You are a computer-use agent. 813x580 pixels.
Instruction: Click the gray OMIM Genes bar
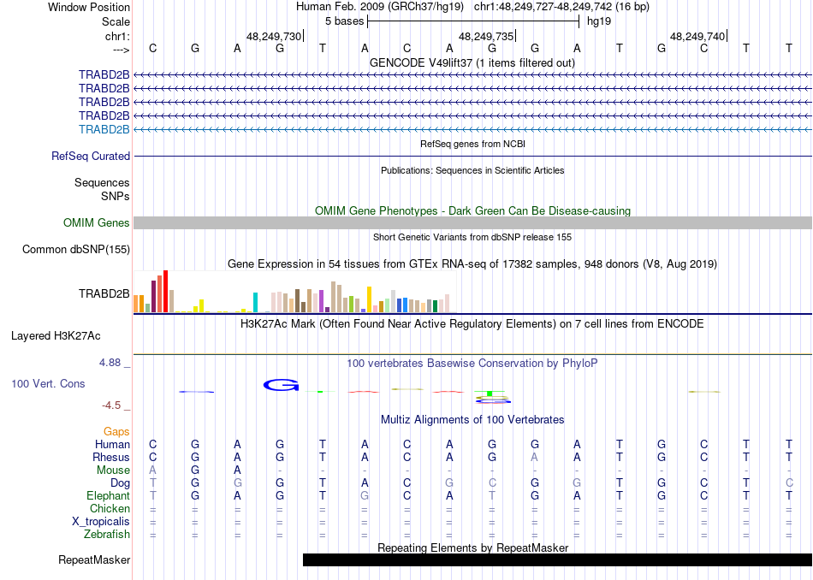(x=472, y=223)
